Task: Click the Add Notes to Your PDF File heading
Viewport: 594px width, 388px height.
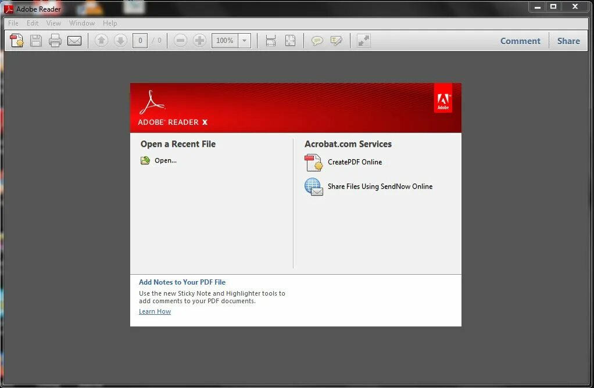Action: [183, 282]
